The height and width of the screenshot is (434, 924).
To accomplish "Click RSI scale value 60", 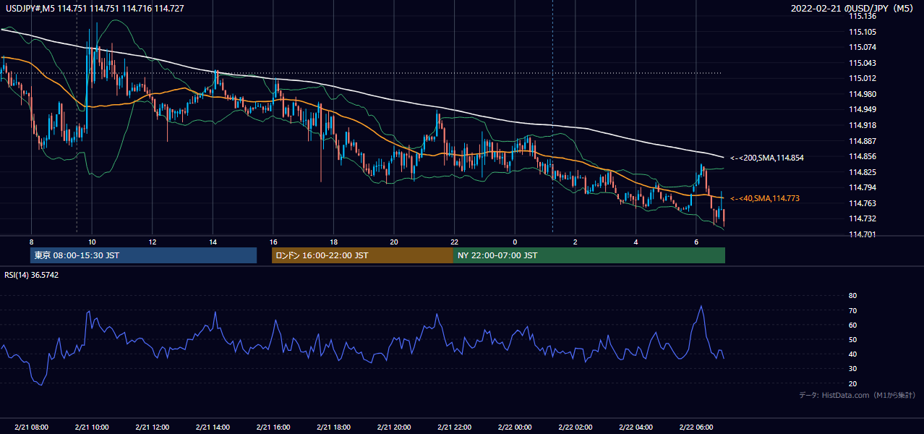I will [x=852, y=325].
